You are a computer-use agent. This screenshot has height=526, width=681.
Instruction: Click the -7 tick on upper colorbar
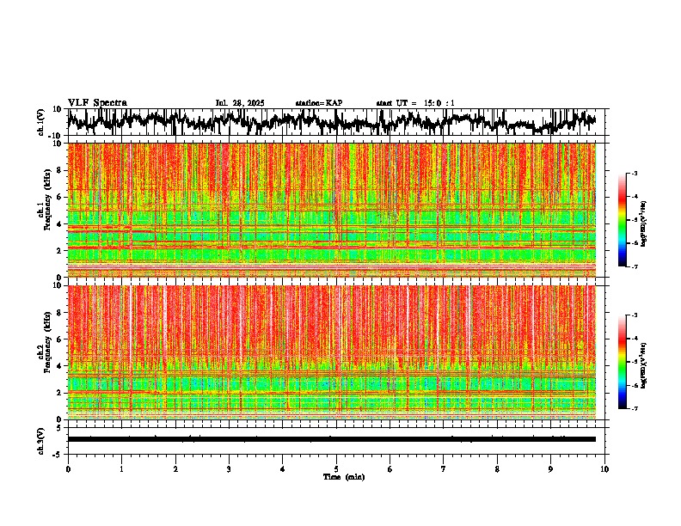tap(634, 266)
